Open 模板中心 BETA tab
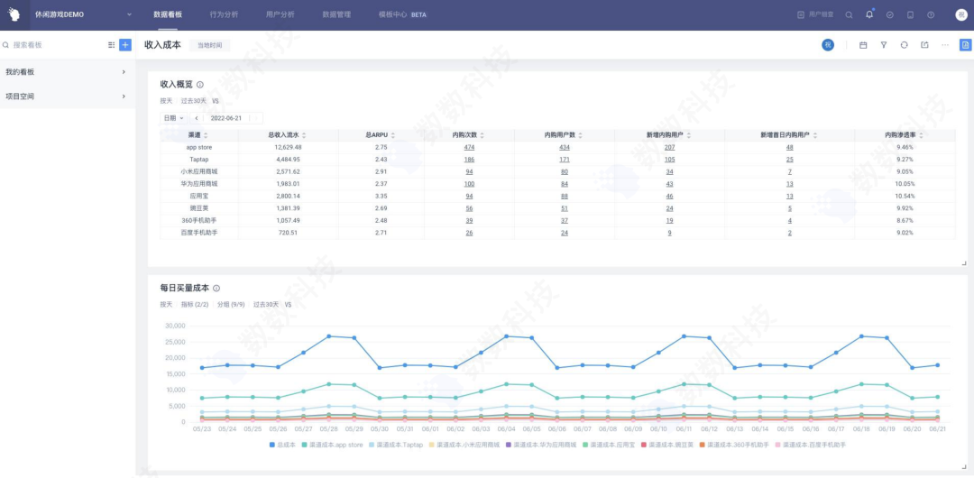 402,14
